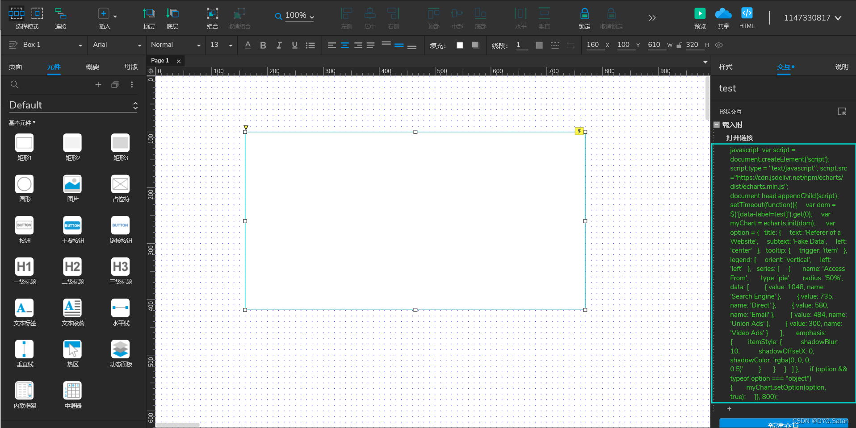Search the widget library
The height and width of the screenshot is (428, 856).
[14, 84]
